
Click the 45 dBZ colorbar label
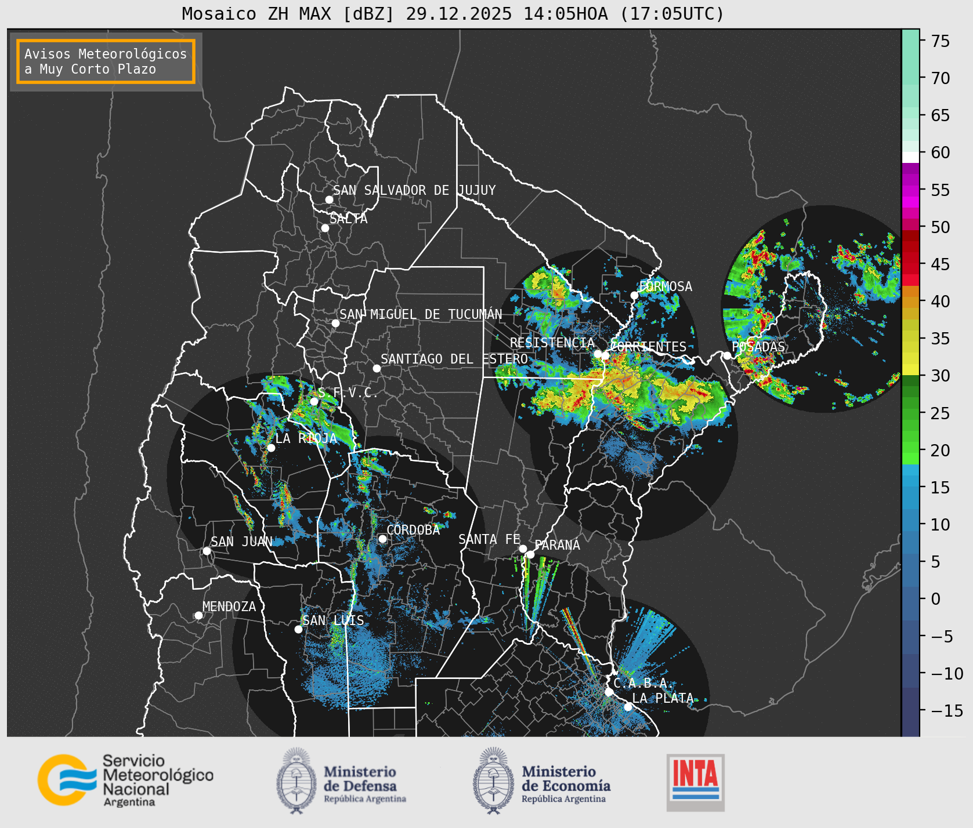(x=941, y=264)
